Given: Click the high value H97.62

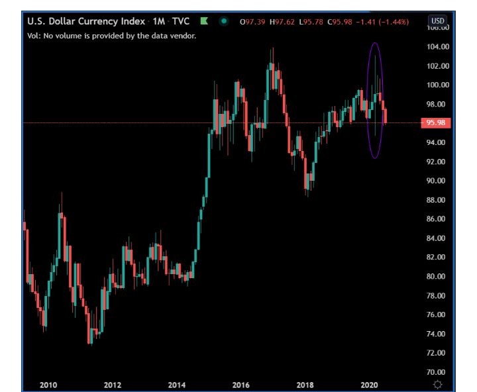Looking at the screenshot, I should point(282,22).
